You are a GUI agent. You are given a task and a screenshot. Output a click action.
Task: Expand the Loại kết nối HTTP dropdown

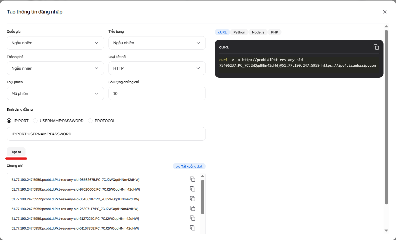157,68
